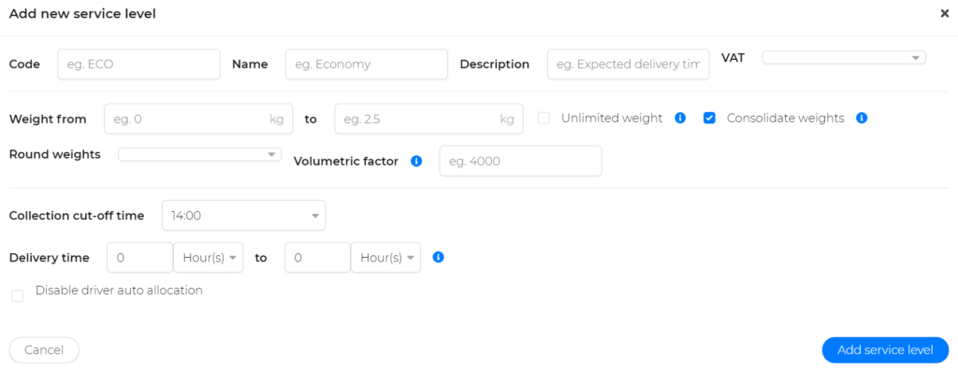Open Collection cut-off time dropdown

point(244,215)
